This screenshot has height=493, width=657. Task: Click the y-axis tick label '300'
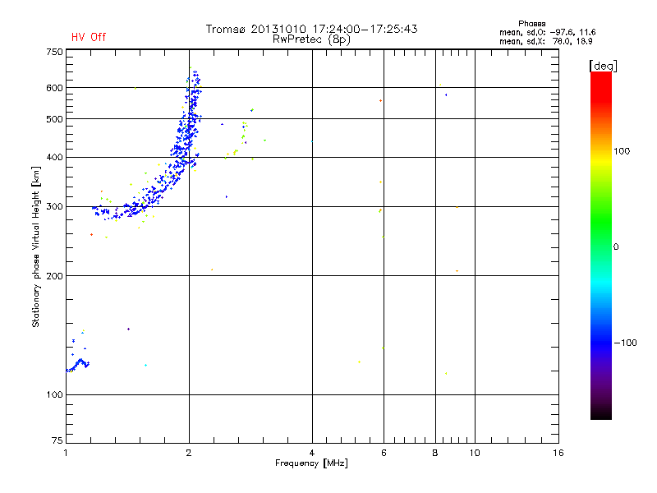pos(54,207)
